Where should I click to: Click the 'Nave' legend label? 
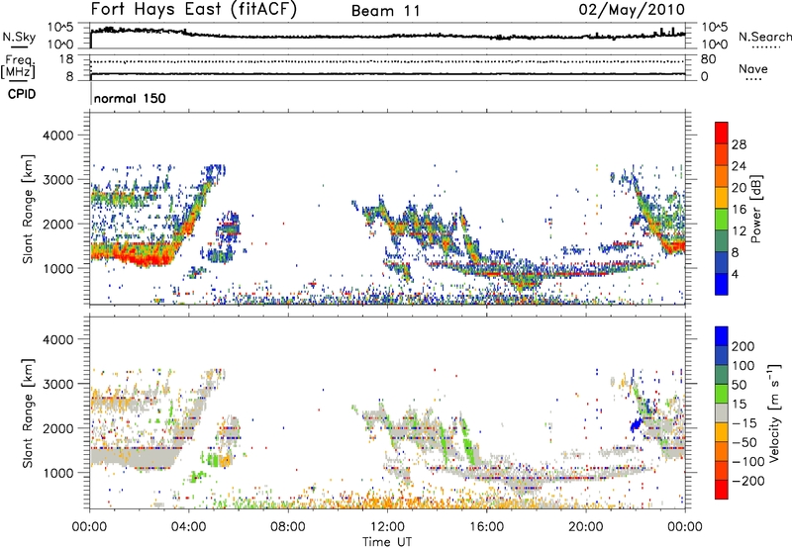coord(753,69)
